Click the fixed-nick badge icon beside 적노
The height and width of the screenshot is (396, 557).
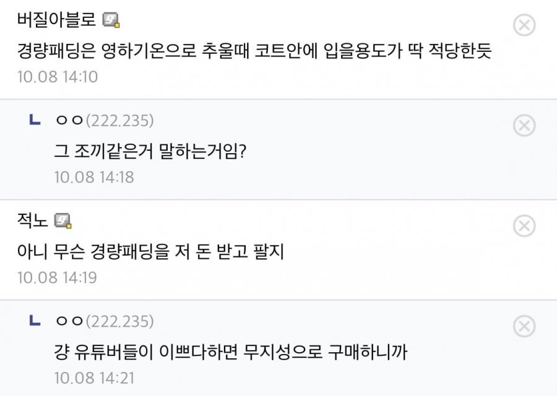[63, 221]
